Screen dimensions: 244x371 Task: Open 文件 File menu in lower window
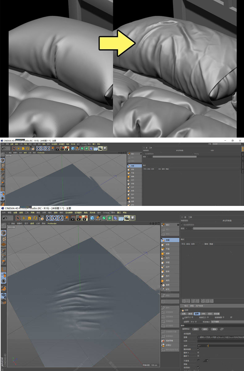(x=3, y=213)
